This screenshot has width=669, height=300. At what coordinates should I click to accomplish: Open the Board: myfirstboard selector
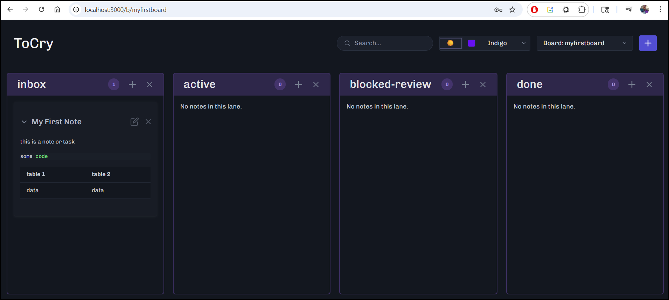[x=584, y=43]
